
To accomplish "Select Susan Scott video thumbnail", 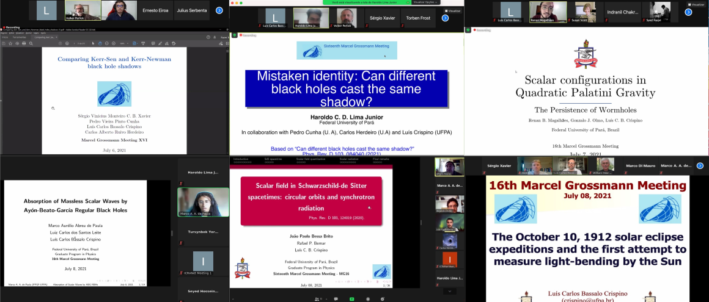I will 586,12.
